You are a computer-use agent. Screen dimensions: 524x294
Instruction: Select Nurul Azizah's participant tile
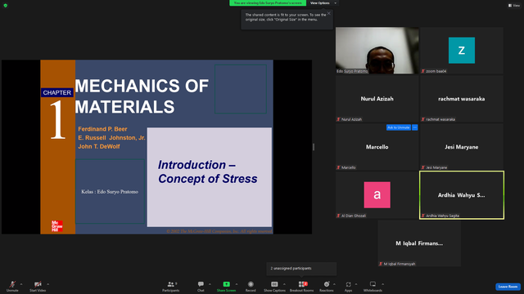pyautogui.click(x=377, y=99)
